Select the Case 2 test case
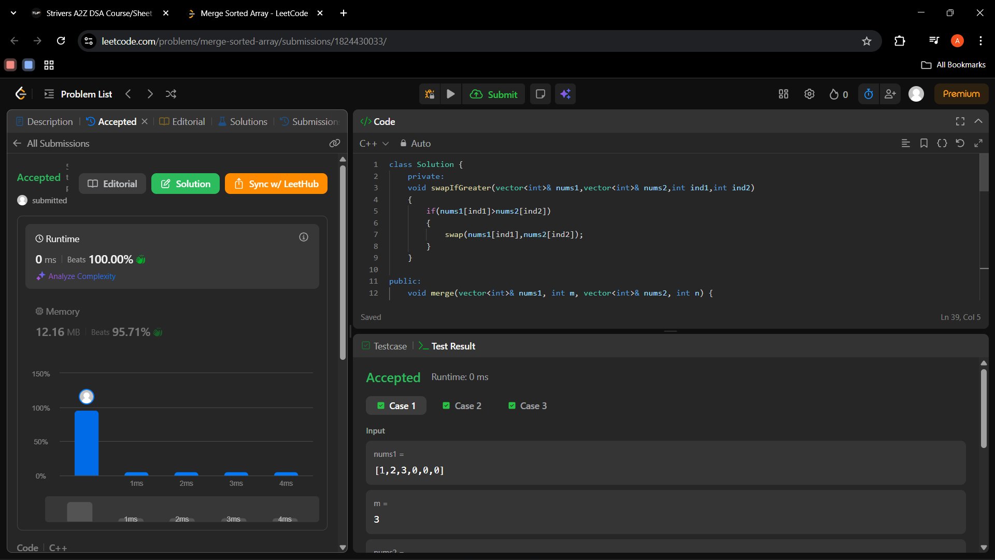 pos(462,406)
